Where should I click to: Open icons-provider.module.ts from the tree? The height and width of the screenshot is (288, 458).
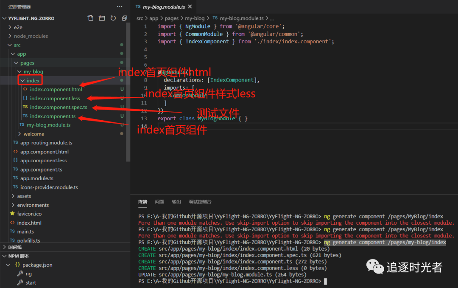(x=49, y=187)
